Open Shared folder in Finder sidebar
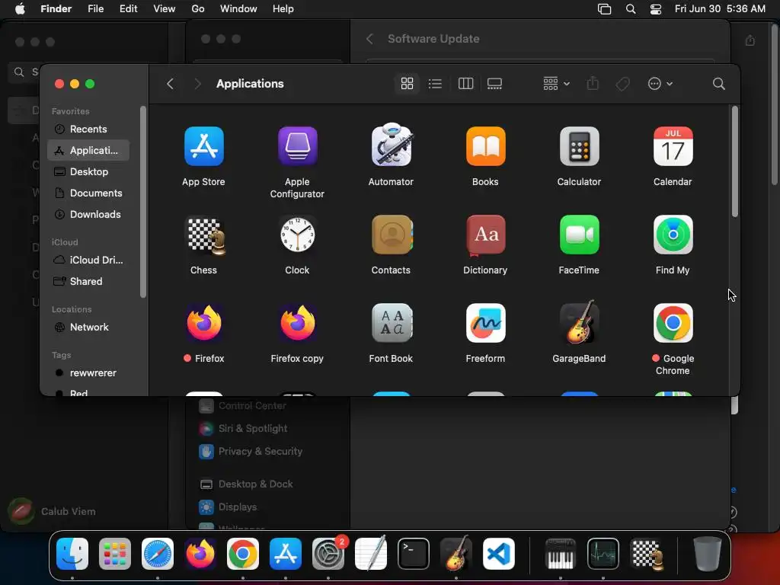The width and height of the screenshot is (780, 585). tap(88, 281)
